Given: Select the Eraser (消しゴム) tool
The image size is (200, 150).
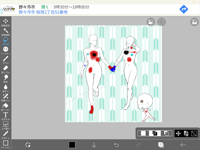Looking at the screenshot, I should tap(5, 69).
